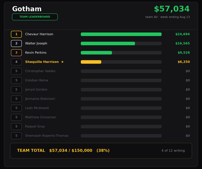Click Matthew Grossman's $0 amount
The image size is (202, 169).
[x=188, y=117]
